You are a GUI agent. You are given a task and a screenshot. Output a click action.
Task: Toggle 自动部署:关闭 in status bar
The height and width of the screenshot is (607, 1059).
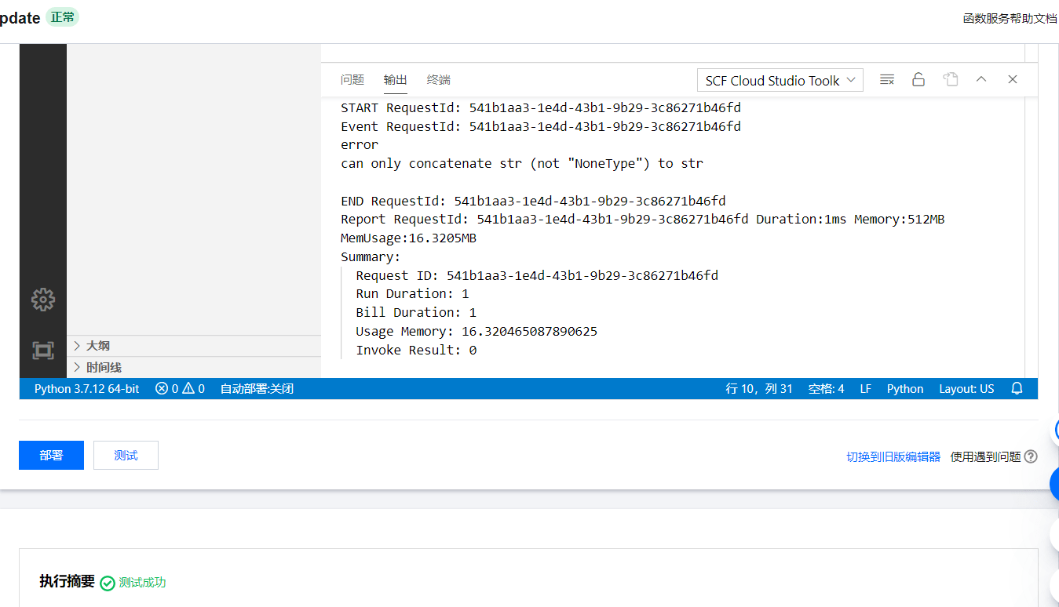point(257,388)
